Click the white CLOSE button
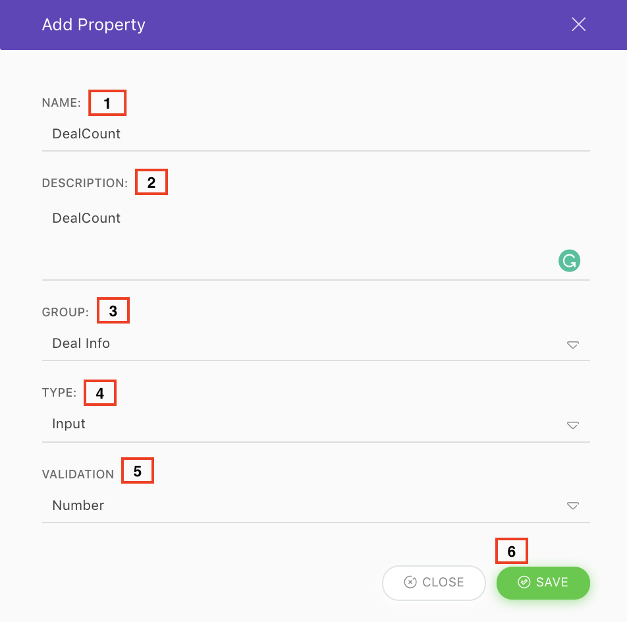Screen dimensions: 627x622 [x=434, y=583]
